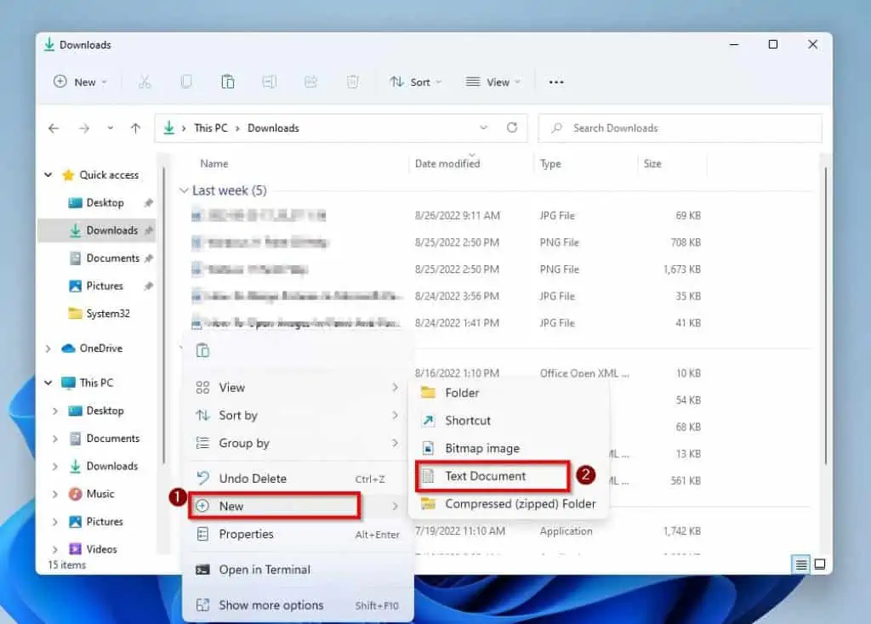Screen dimensions: 871x624
Task: Click the Type column header
Action: coord(550,164)
